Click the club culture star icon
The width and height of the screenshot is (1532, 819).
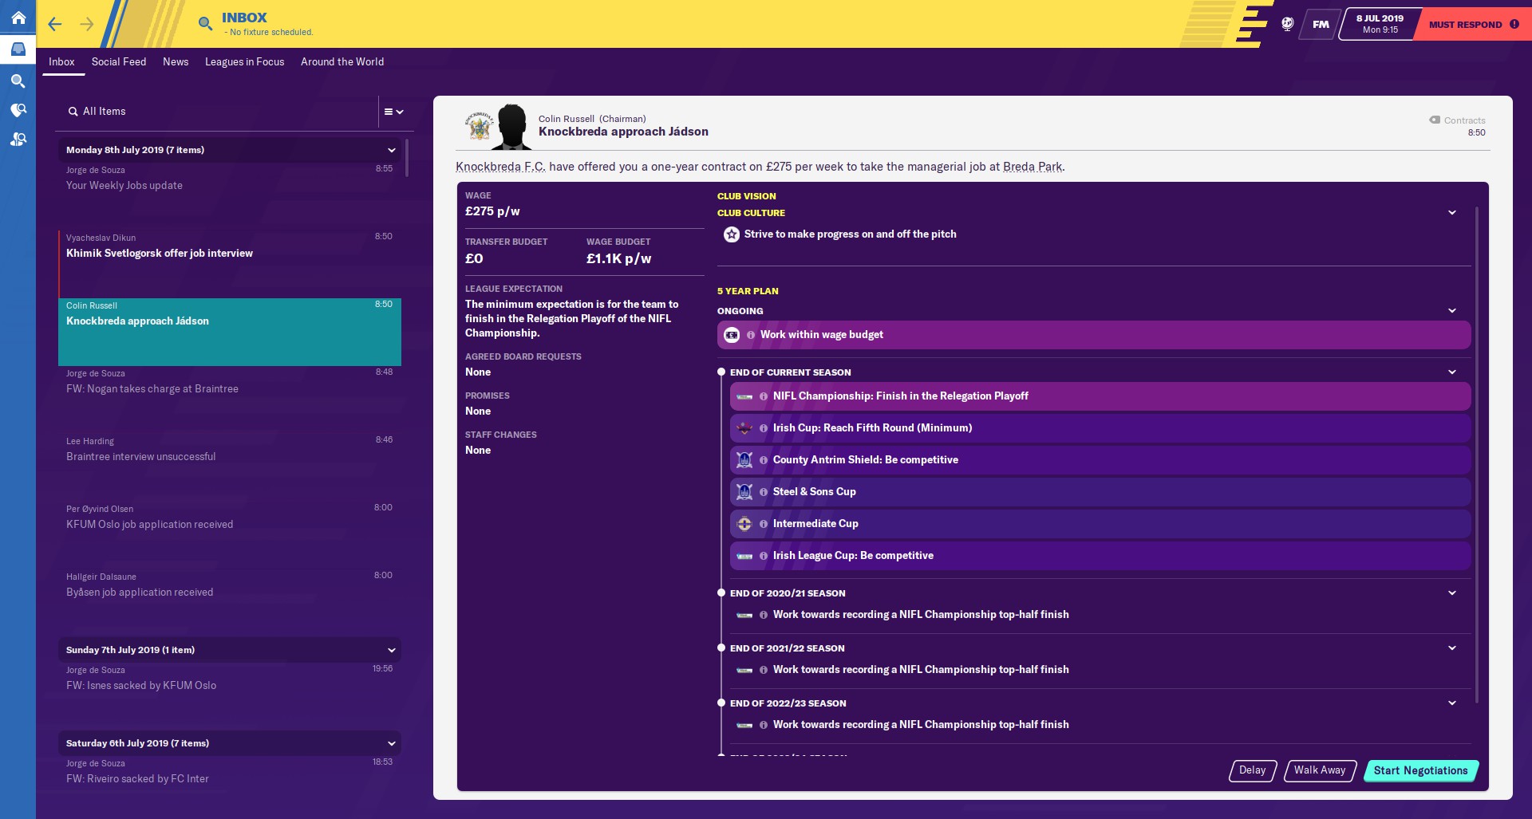pyautogui.click(x=732, y=234)
